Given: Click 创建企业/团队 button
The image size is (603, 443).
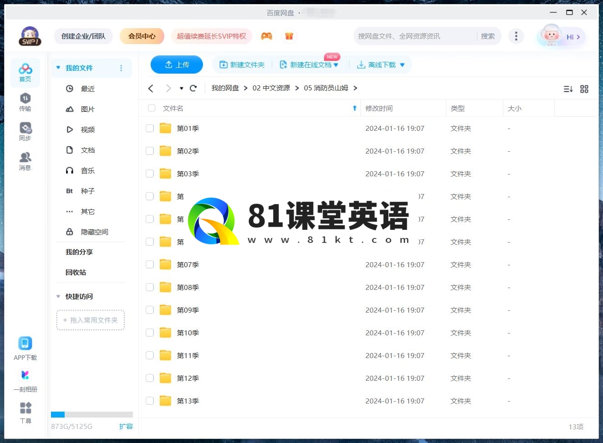Looking at the screenshot, I should tap(83, 36).
